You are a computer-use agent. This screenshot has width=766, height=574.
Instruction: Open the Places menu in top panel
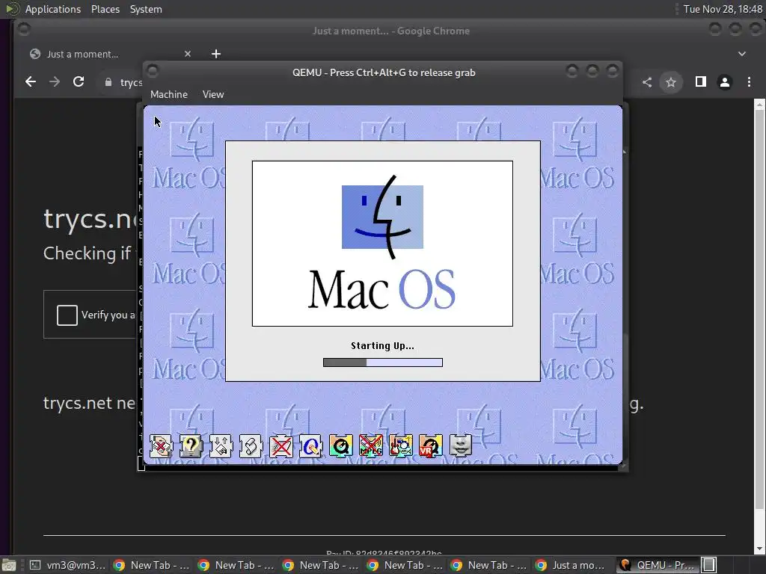pyautogui.click(x=105, y=9)
